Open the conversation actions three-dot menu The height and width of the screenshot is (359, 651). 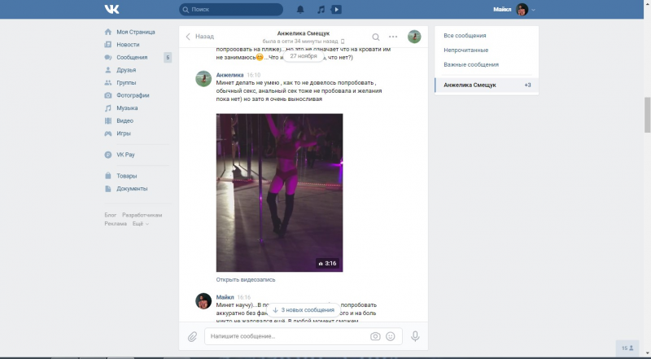coord(393,37)
